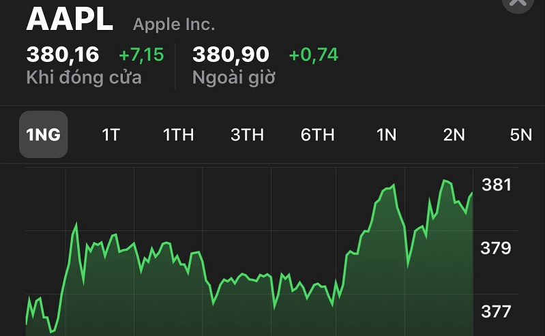Select the 1N one-year range
Screen dimensions: 545x336
click(386, 134)
